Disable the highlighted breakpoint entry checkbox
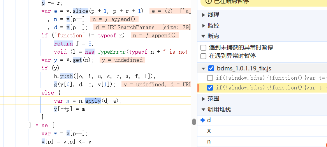This screenshot has width=327, height=147. pos(210,87)
